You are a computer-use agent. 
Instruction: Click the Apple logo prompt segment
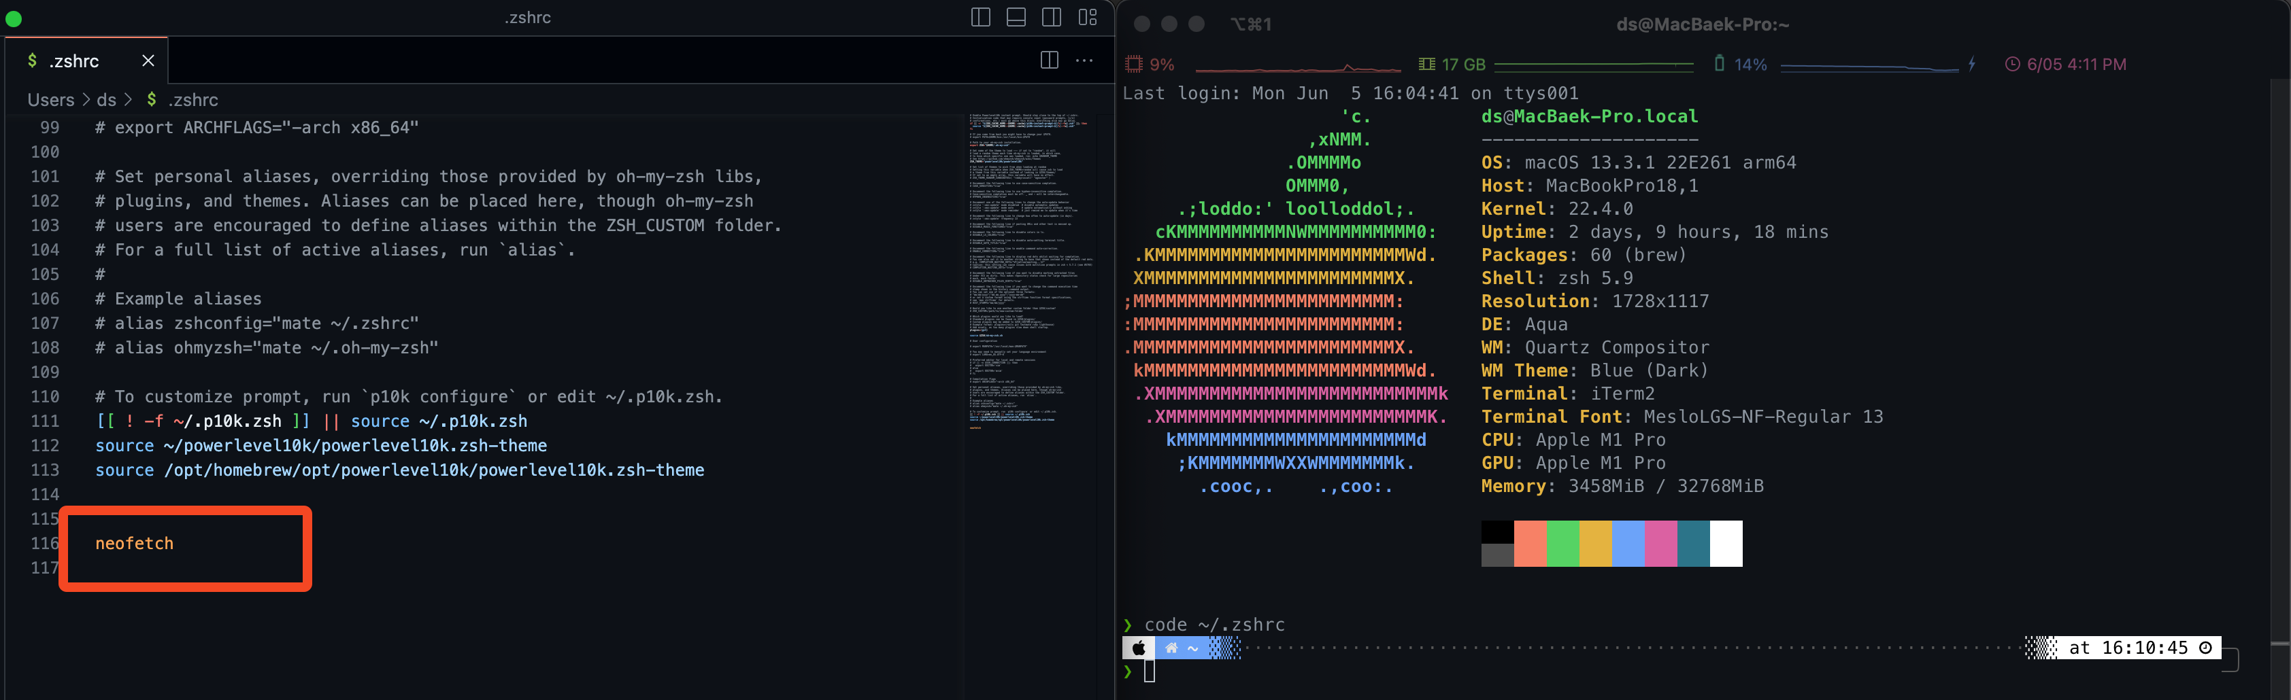pyautogui.click(x=1139, y=648)
